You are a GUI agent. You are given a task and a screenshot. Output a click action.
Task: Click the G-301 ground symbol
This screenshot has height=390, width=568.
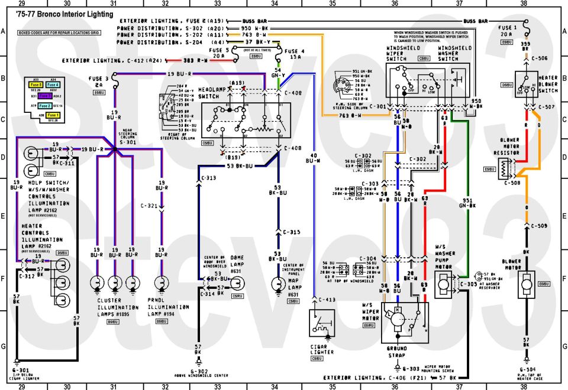pos(17,361)
